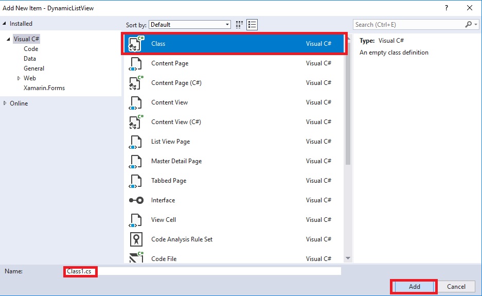
Task: Click the 'Interface' template name
Action: pos(163,200)
